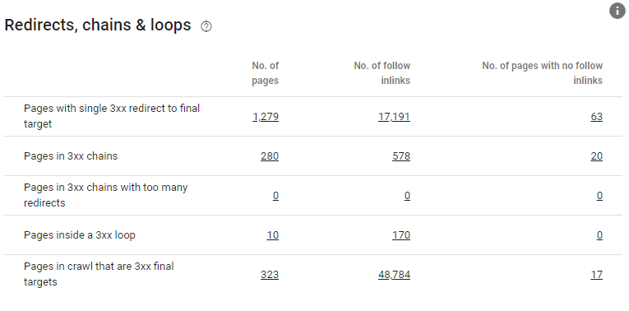The width and height of the screenshot is (629, 311).
Task: View 170 follow inlinks for 3xx loop
Action: tap(401, 235)
